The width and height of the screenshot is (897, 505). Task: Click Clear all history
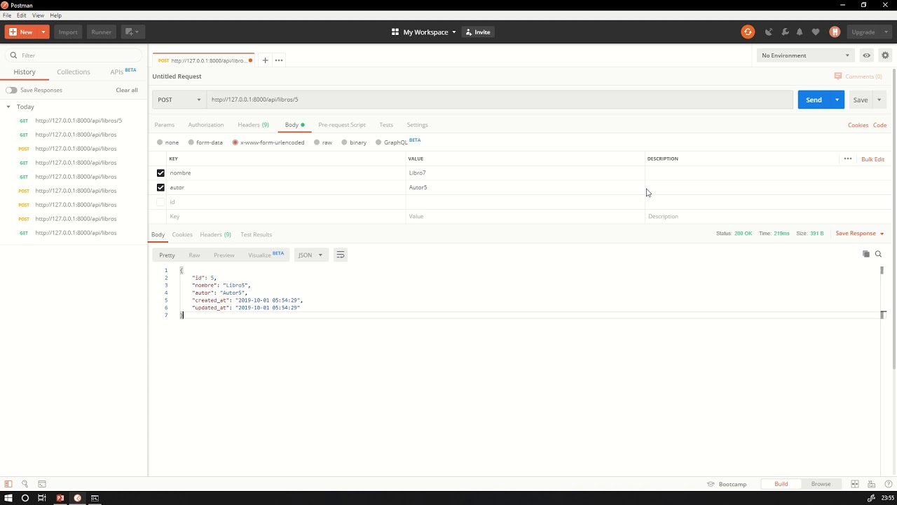(x=127, y=90)
